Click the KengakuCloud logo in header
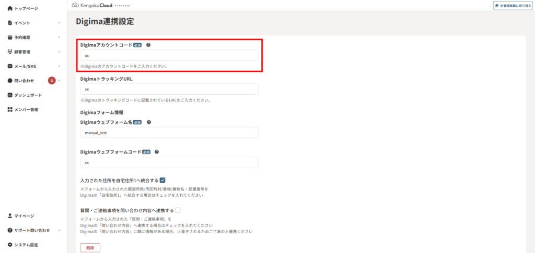Screen dimensions: 535x253 (101, 5)
